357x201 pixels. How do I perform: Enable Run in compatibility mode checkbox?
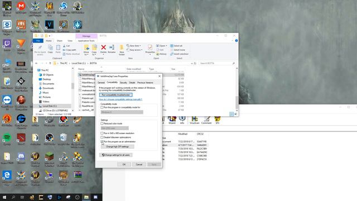click(102, 107)
